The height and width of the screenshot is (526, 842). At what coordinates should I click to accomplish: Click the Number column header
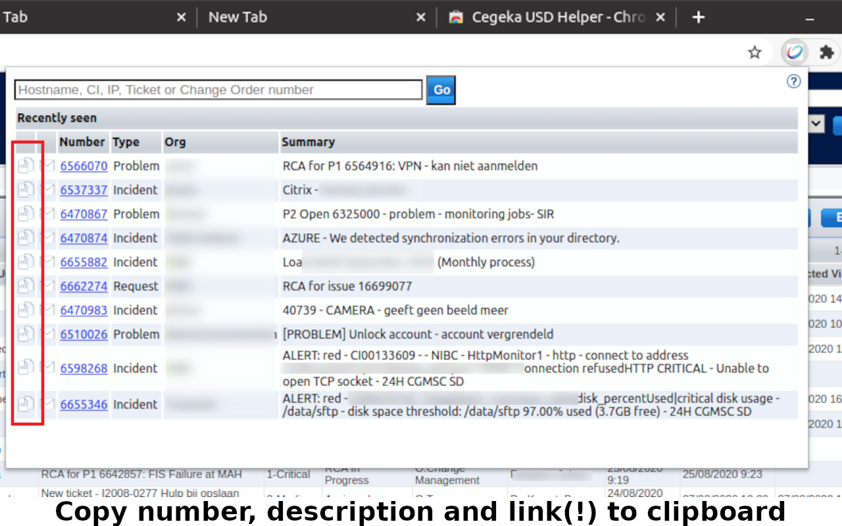(x=82, y=142)
